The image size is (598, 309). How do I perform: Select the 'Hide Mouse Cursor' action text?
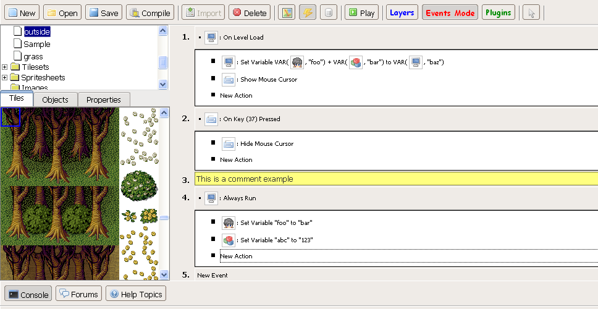(x=267, y=144)
